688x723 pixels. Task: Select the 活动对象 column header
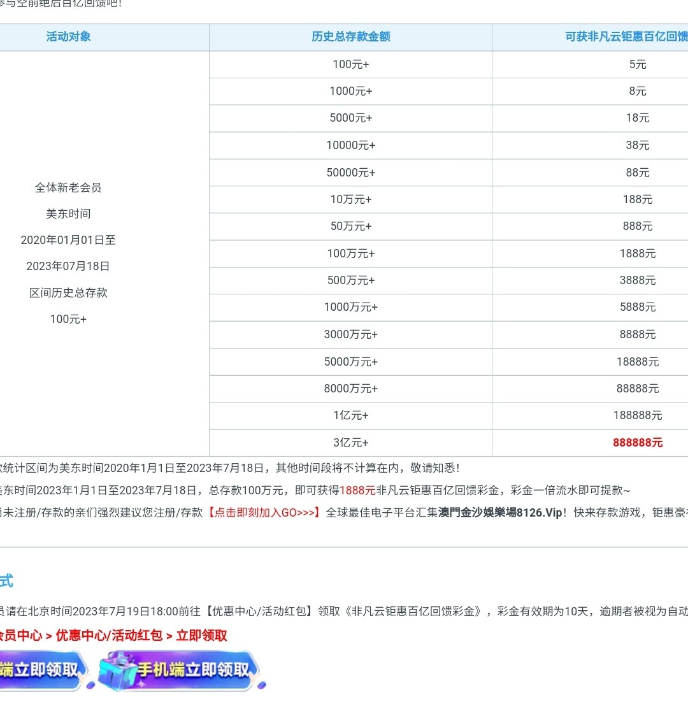(x=68, y=37)
